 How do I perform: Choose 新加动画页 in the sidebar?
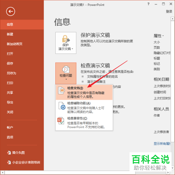[22, 44]
